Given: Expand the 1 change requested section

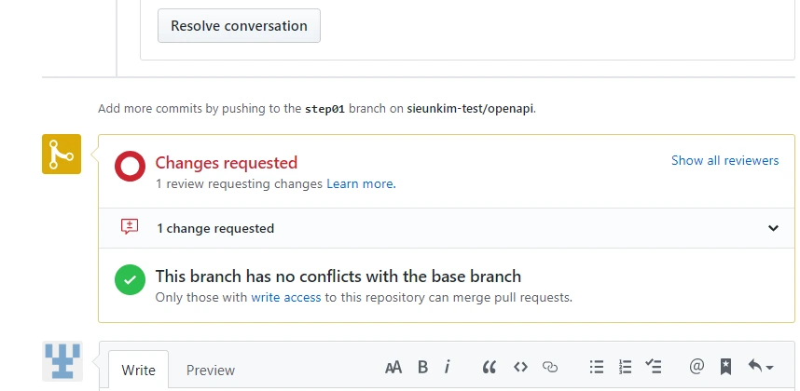Looking at the screenshot, I should pos(773,228).
